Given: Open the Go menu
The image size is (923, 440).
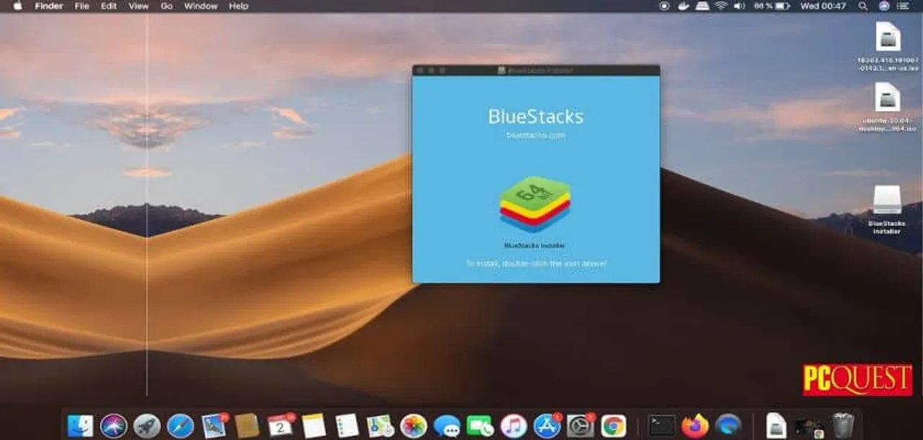Looking at the screenshot, I should (x=167, y=6).
